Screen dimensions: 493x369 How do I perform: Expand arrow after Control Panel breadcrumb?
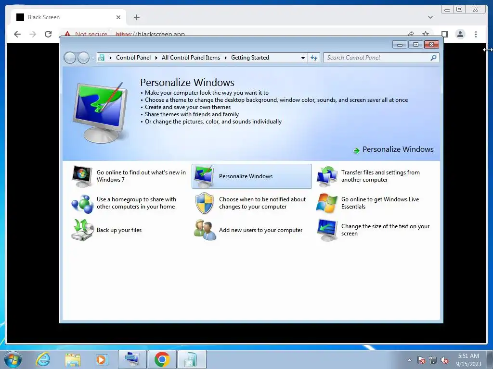(156, 58)
